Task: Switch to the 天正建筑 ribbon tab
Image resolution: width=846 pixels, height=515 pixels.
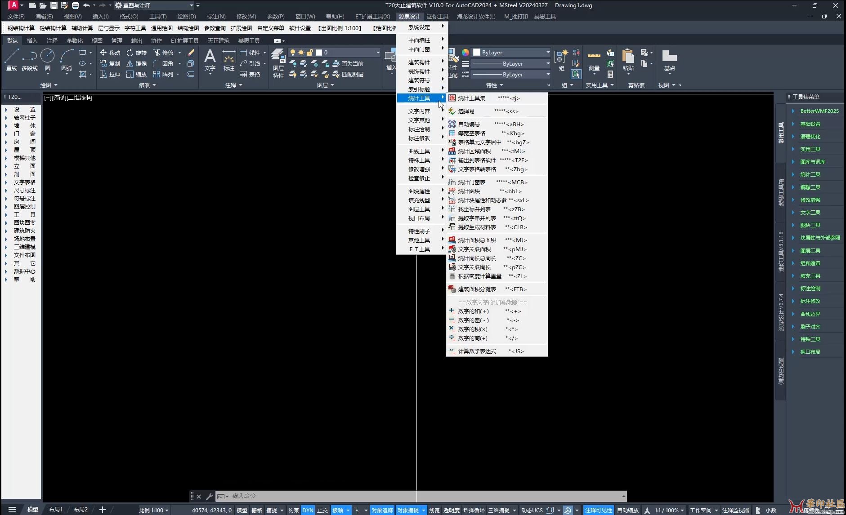Action: coord(218,40)
